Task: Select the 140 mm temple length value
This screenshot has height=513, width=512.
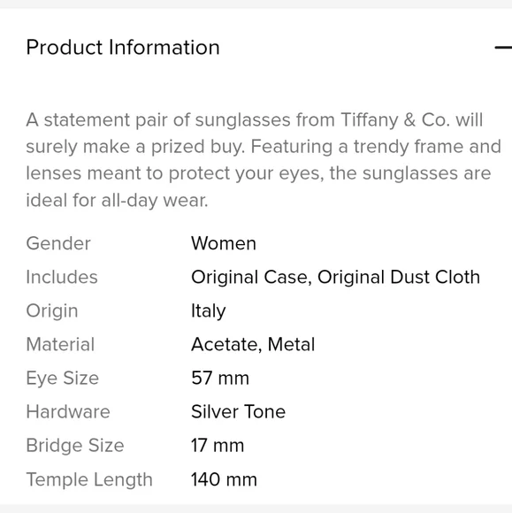Action: (x=224, y=479)
